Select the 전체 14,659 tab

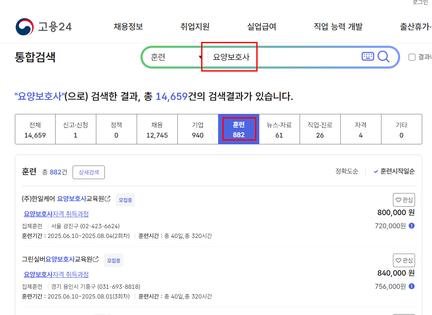[35, 129]
